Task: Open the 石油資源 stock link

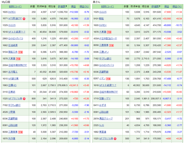Action: pyautogui.click(x=13, y=45)
